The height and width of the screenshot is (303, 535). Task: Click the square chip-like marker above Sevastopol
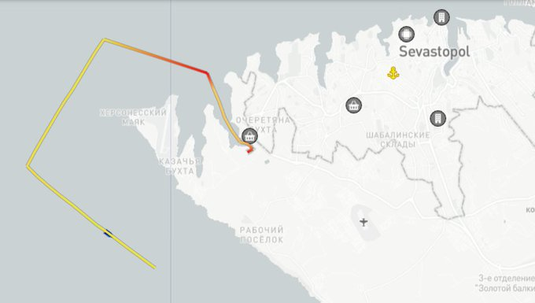click(407, 34)
